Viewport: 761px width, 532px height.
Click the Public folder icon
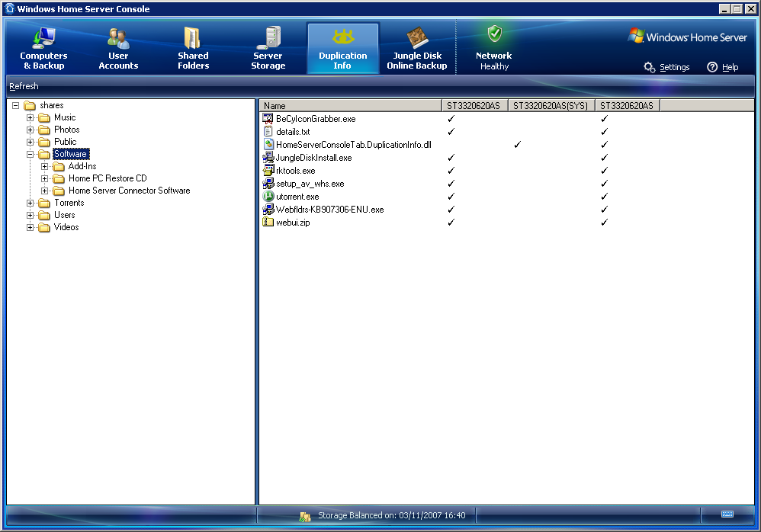tap(44, 142)
